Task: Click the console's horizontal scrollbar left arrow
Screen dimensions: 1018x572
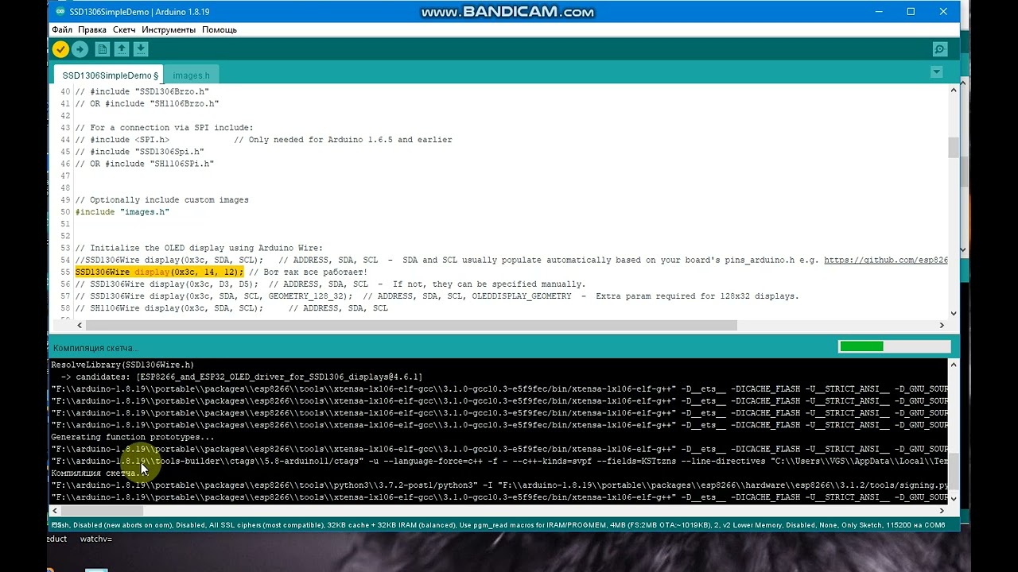Action: click(56, 511)
